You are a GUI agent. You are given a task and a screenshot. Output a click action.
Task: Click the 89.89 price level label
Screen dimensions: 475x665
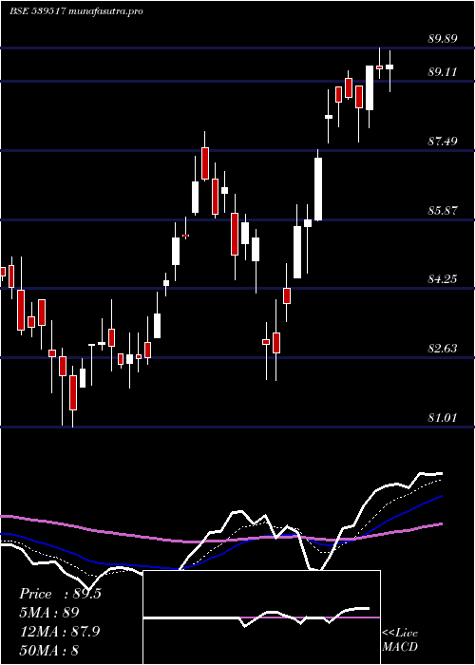click(443, 39)
